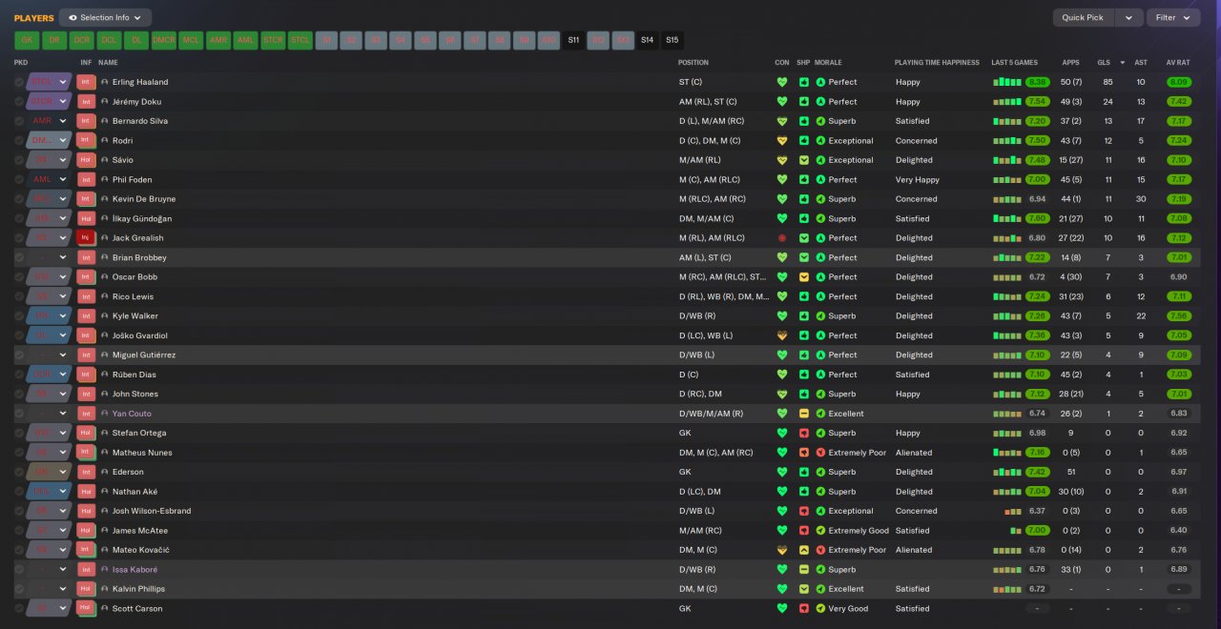Screen dimensions: 1221x629
Task: Click the last 5 games form bars for Rodri
Action: tap(1007, 140)
